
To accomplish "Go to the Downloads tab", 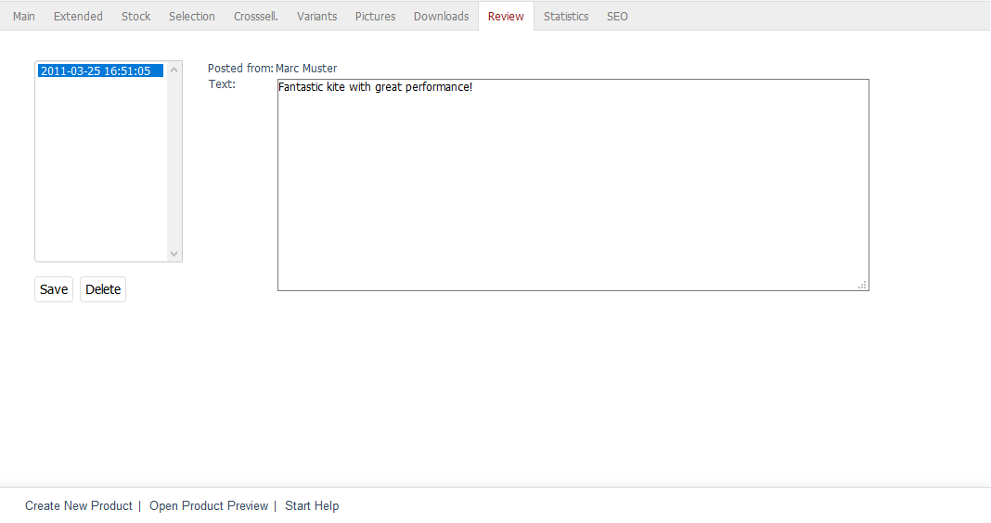I will pos(441,17).
